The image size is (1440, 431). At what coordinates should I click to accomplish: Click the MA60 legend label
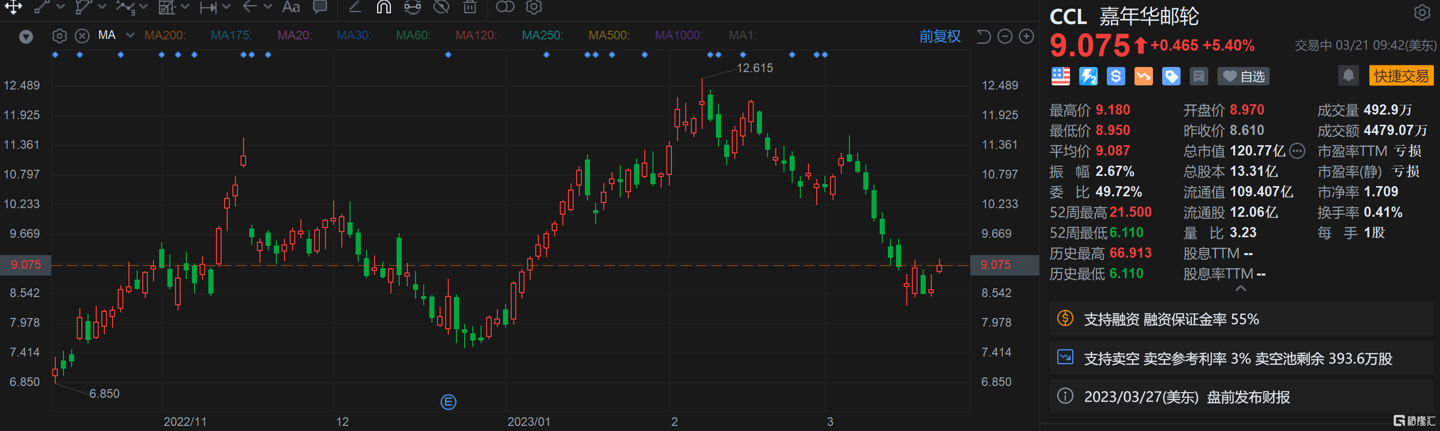[413, 35]
